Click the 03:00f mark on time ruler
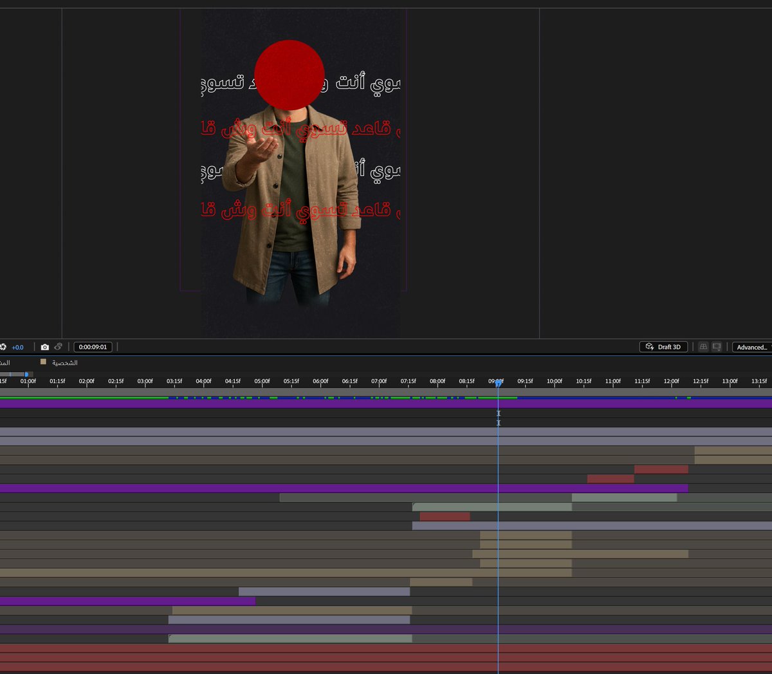 pyautogui.click(x=145, y=381)
